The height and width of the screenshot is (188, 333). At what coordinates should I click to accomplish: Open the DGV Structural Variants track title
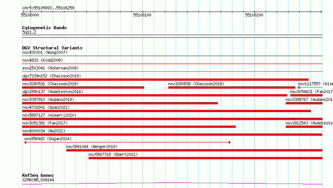52,48
